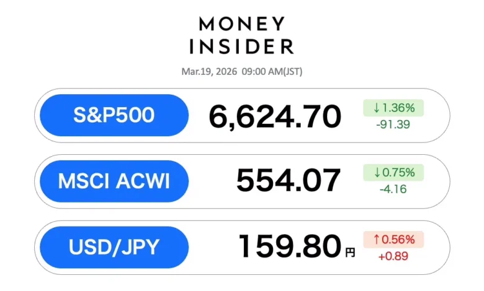
Task: Click the MSCI ACWI value 554.07
Action: click(289, 181)
